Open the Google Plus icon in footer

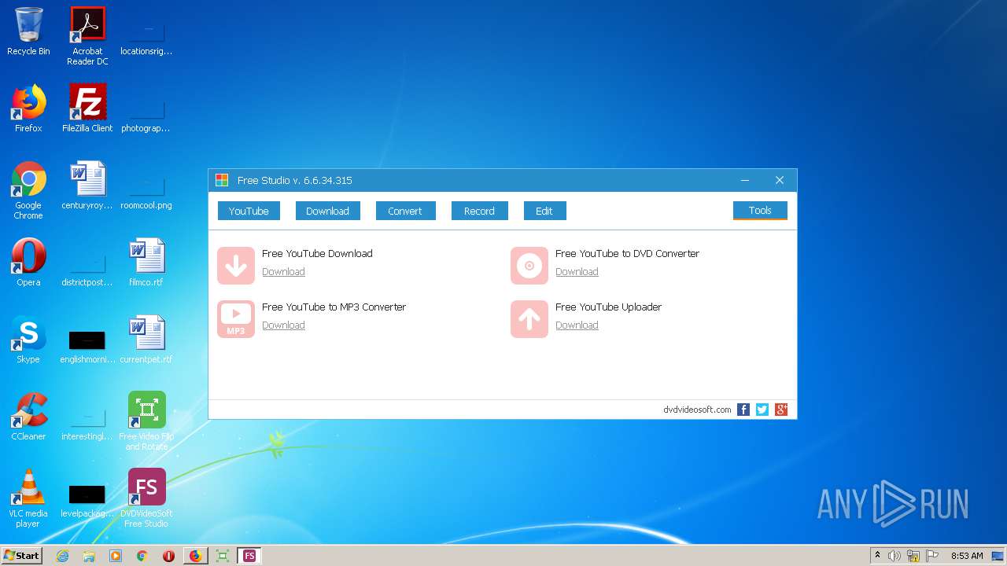point(781,410)
